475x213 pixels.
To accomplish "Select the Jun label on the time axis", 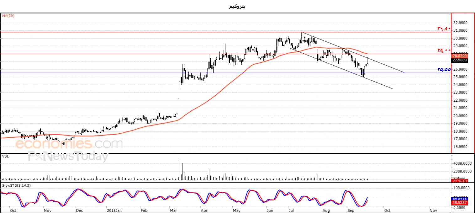I will (269, 210).
